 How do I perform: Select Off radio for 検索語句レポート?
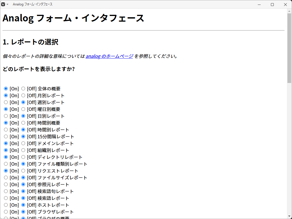click(23, 191)
